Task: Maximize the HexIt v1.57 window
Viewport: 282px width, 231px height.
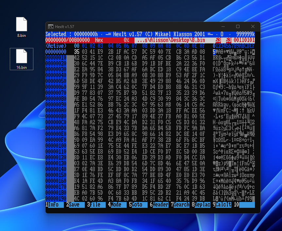Action: (238, 27)
